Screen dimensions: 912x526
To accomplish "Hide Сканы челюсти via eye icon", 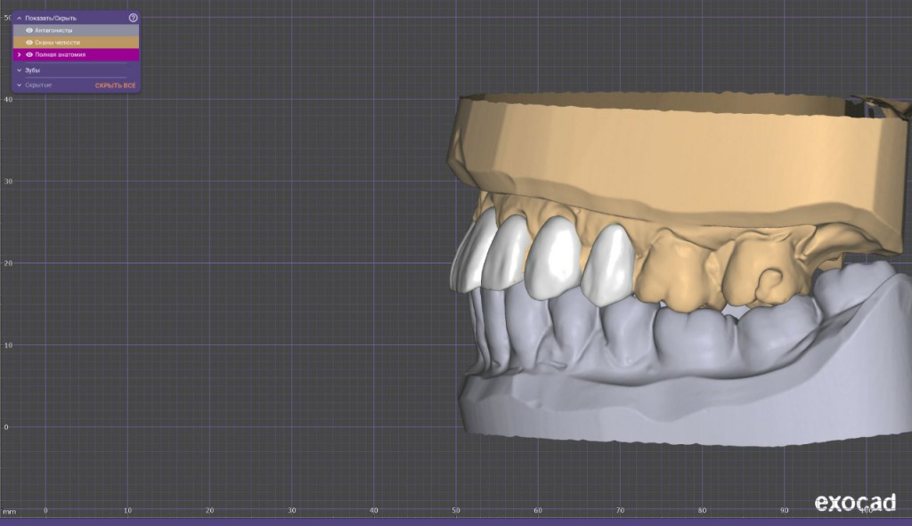I will (29, 42).
